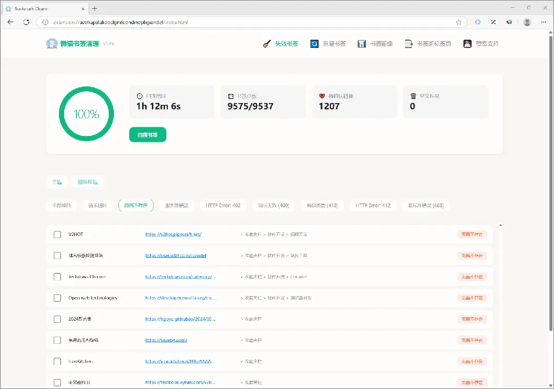Click the 书签新标签页 document icon

(x=408, y=44)
